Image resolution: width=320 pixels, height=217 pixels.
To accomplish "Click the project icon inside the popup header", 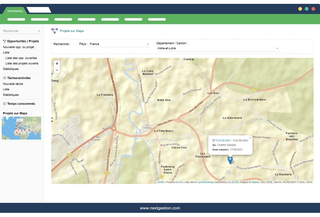I will coord(213,140).
